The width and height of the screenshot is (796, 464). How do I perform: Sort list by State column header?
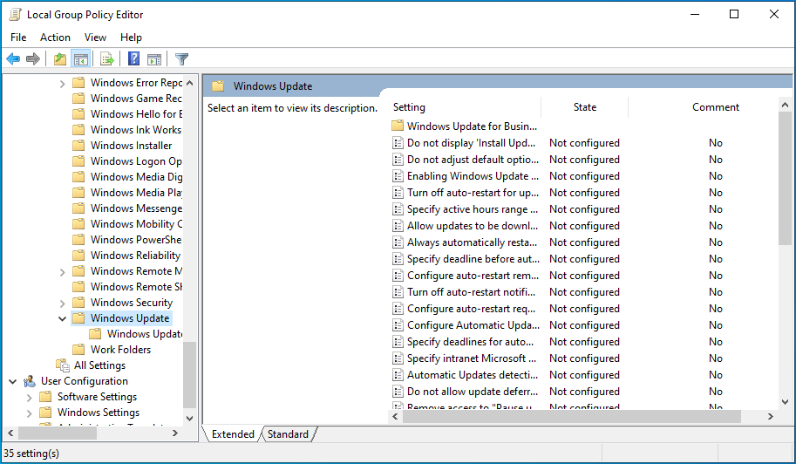point(584,107)
